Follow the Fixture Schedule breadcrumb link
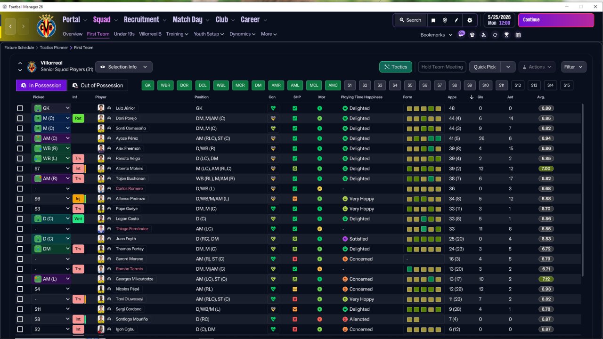This screenshot has height=339, width=603. [x=19, y=48]
